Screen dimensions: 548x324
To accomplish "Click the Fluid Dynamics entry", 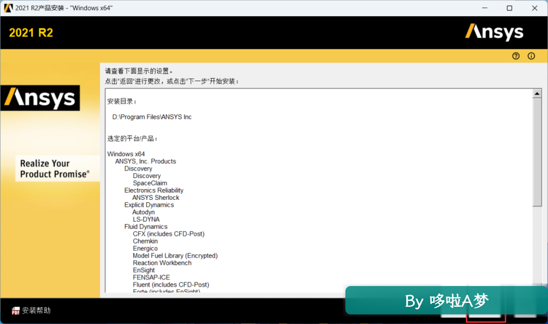I will pyautogui.click(x=146, y=227).
